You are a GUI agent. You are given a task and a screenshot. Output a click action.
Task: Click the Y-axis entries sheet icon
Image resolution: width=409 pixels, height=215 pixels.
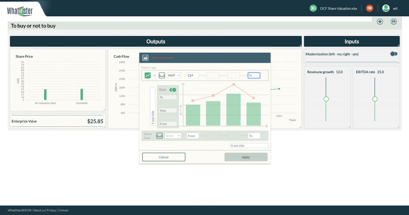coord(162,75)
